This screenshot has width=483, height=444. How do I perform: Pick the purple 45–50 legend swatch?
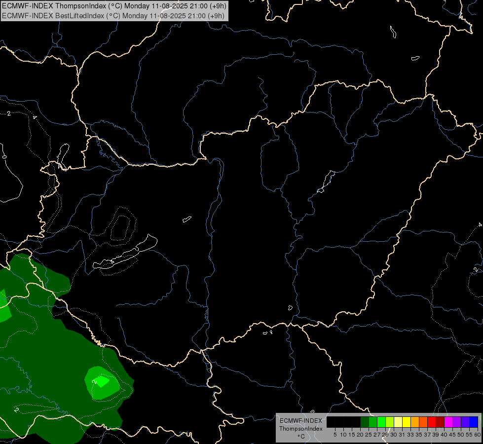point(457,422)
